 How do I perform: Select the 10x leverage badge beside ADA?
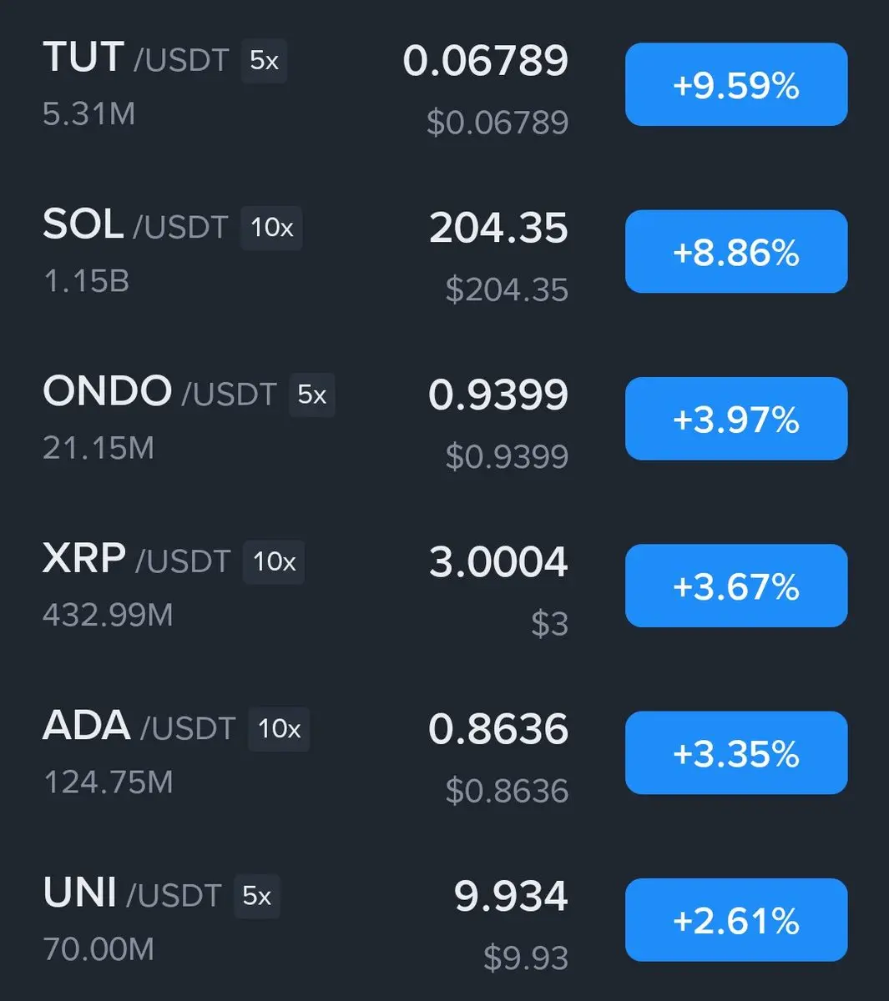(x=279, y=729)
